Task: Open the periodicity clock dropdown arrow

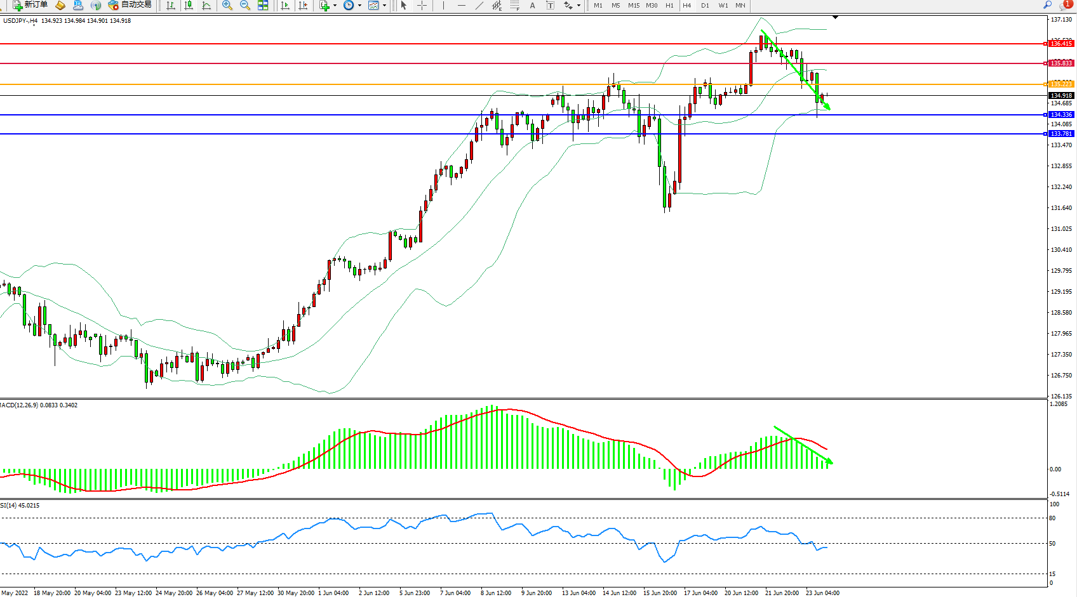Action: tap(359, 5)
